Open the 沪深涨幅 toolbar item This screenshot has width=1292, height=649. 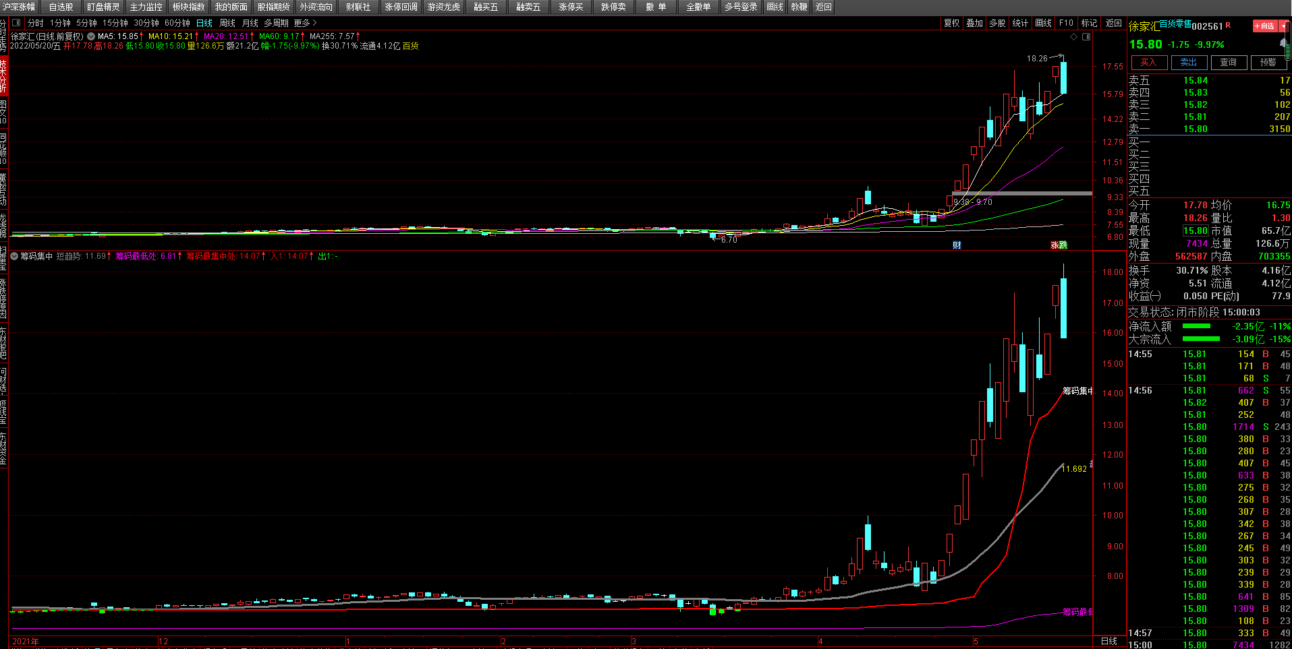[x=19, y=7]
